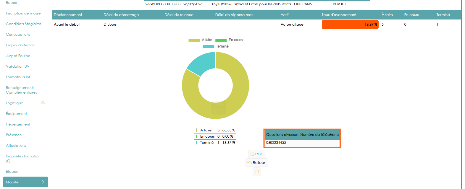The width and height of the screenshot is (465, 189).
Task: Open Inscription de masse
Action: click(x=23, y=13)
